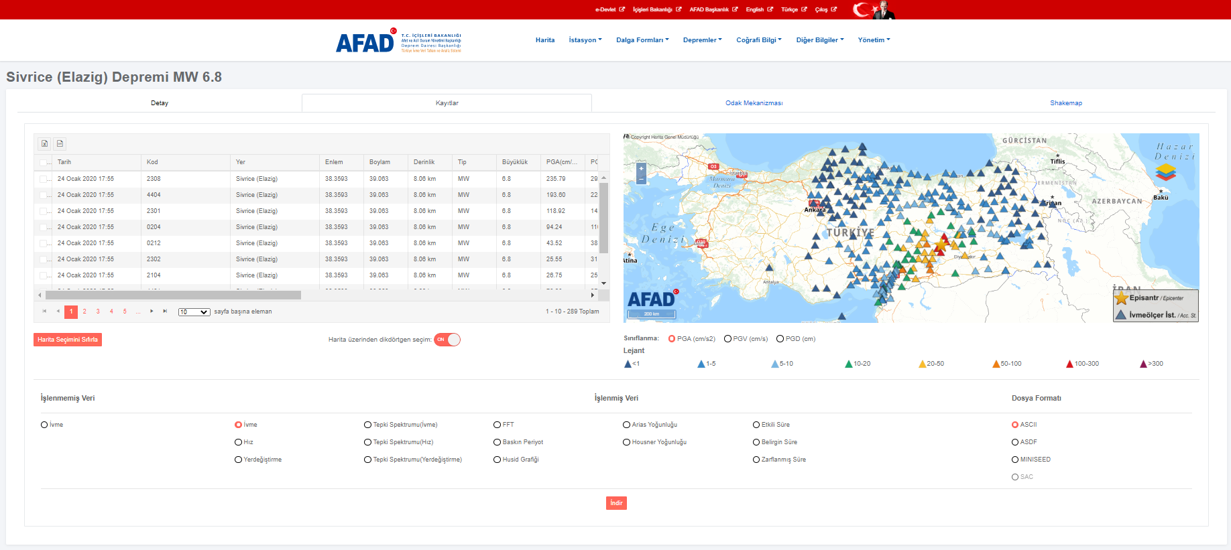Image resolution: width=1231 pixels, height=550 pixels.
Task: Zoom in on the map
Action: [x=641, y=169]
